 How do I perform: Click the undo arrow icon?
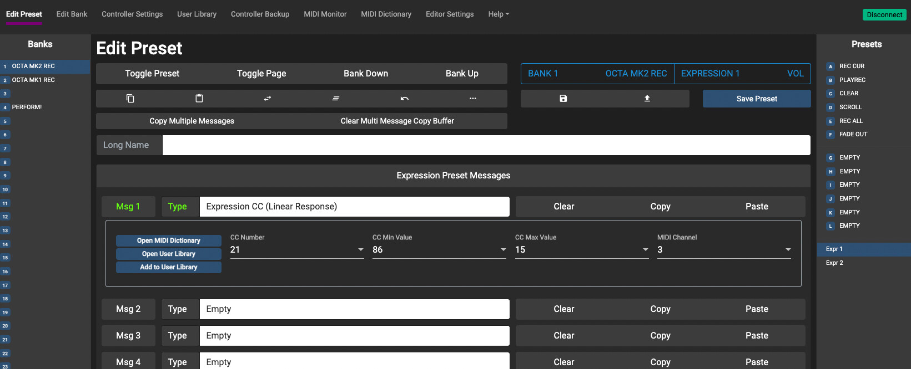(x=405, y=99)
